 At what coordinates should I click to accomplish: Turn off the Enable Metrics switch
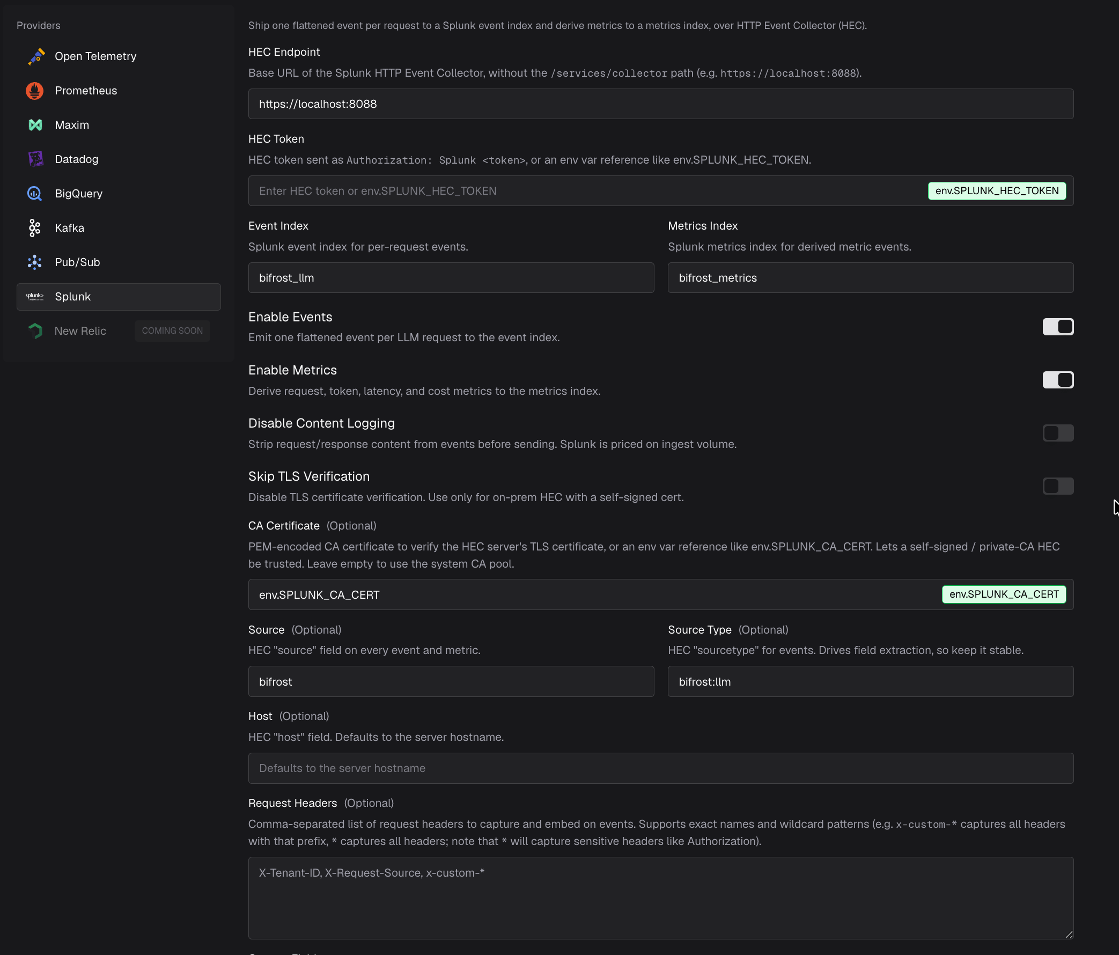(x=1058, y=380)
